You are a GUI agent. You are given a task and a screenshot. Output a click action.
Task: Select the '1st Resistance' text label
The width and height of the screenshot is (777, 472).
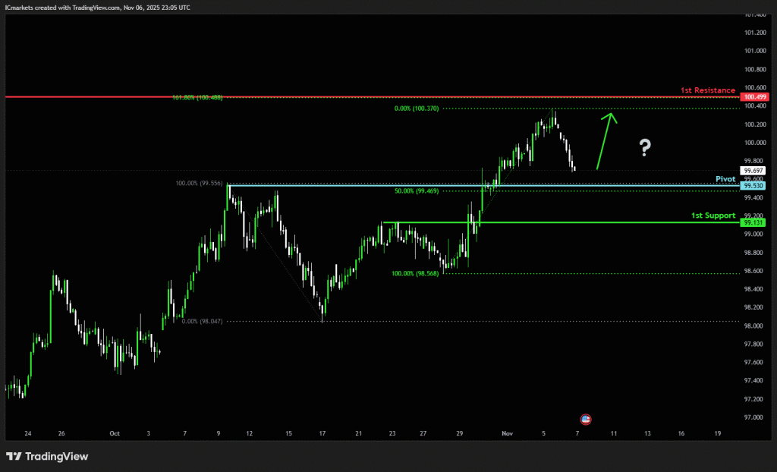[x=707, y=90]
